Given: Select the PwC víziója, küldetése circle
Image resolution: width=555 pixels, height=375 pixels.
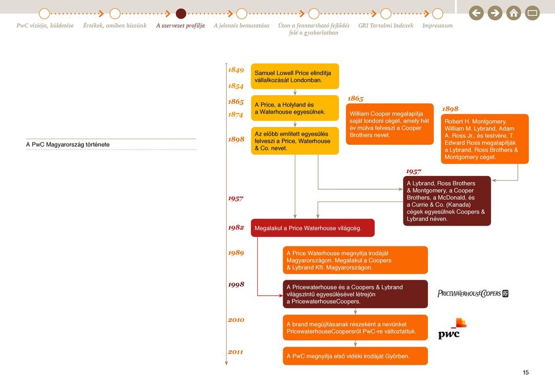Looking at the screenshot, I should [45, 14].
